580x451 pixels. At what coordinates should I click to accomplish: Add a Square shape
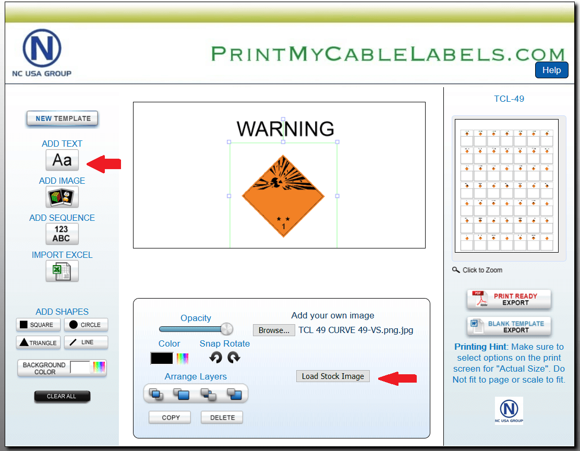tap(38, 325)
